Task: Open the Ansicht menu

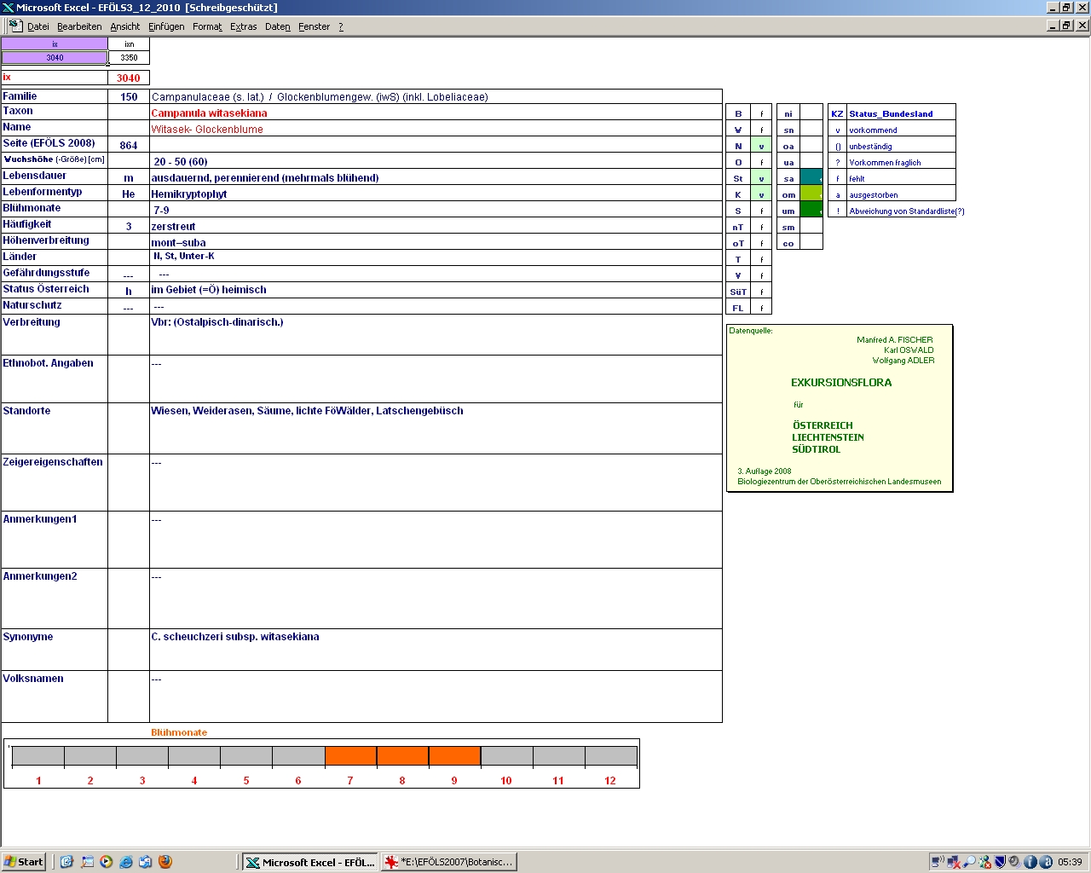Action: (125, 26)
